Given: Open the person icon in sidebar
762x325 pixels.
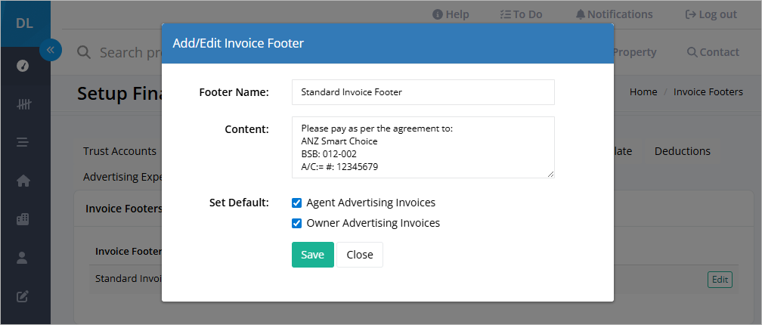Looking at the screenshot, I should coord(23,258).
